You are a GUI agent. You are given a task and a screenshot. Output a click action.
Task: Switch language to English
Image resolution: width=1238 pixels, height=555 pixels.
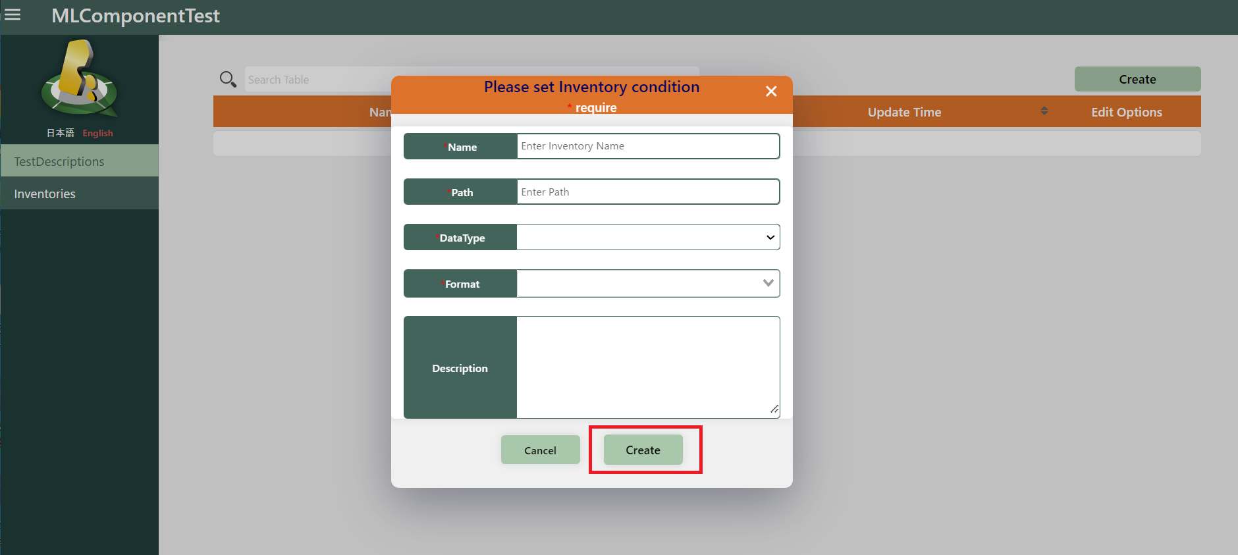click(x=97, y=133)
